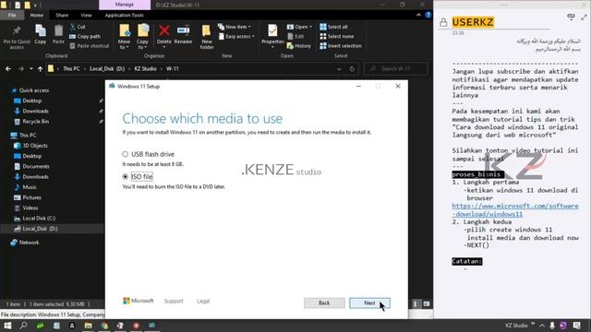Open file History from ribbon
This screenshot has width=591, height=332.
click(299, 46)
